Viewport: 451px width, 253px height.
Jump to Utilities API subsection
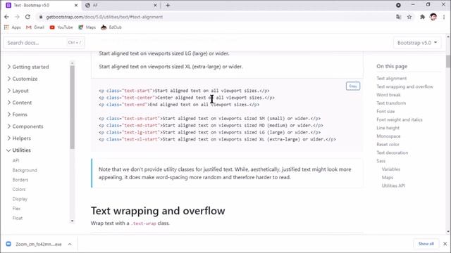(393, 186)
